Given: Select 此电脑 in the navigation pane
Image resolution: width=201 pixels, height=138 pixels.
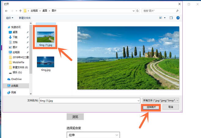Looking at the screenshot, I should (x=14, y=86).
